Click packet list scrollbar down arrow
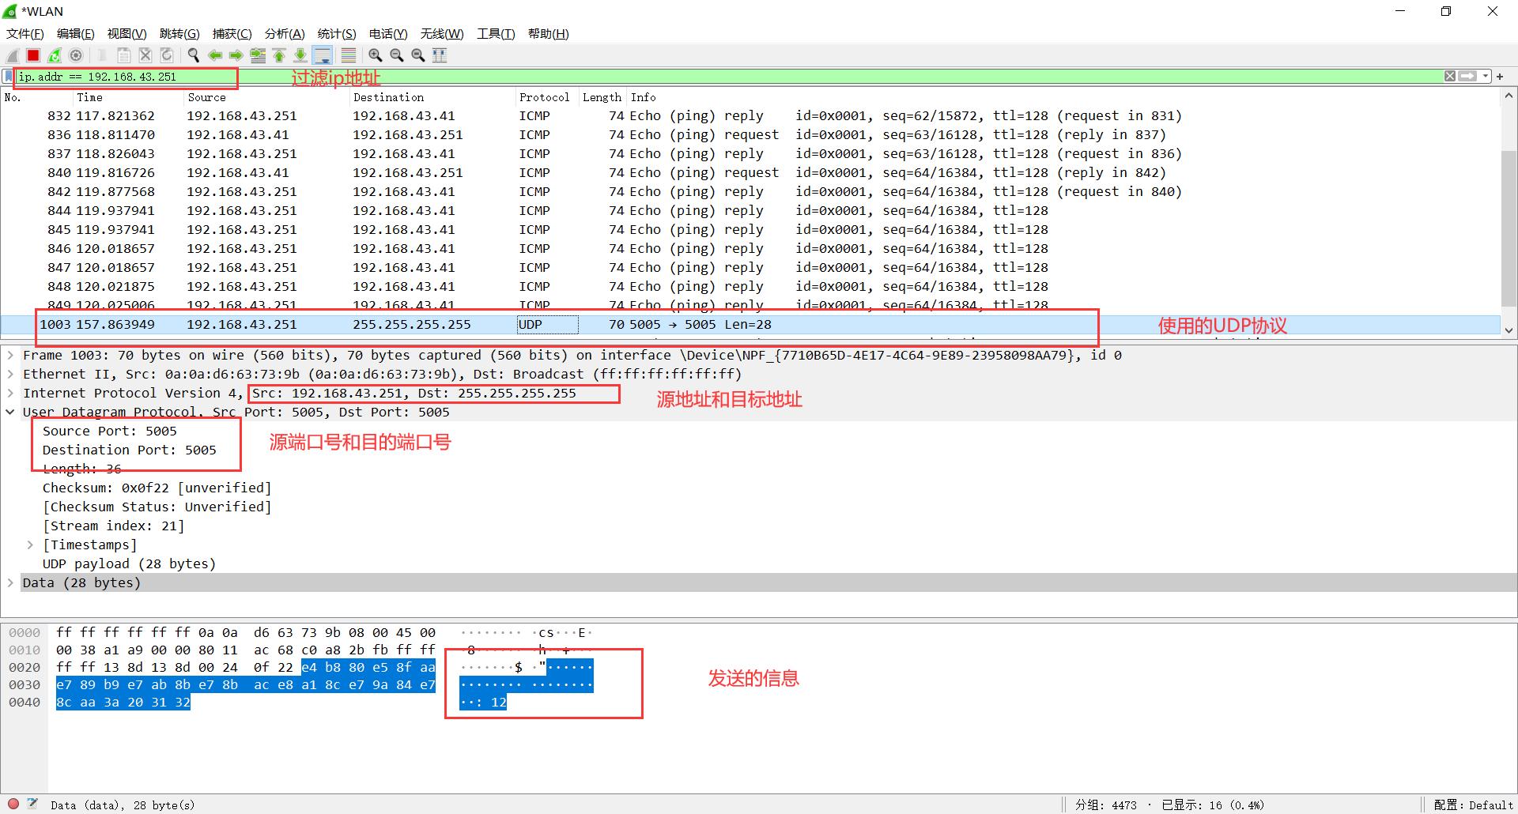This screenshot has width=1518, height=814. (1509, 331)
